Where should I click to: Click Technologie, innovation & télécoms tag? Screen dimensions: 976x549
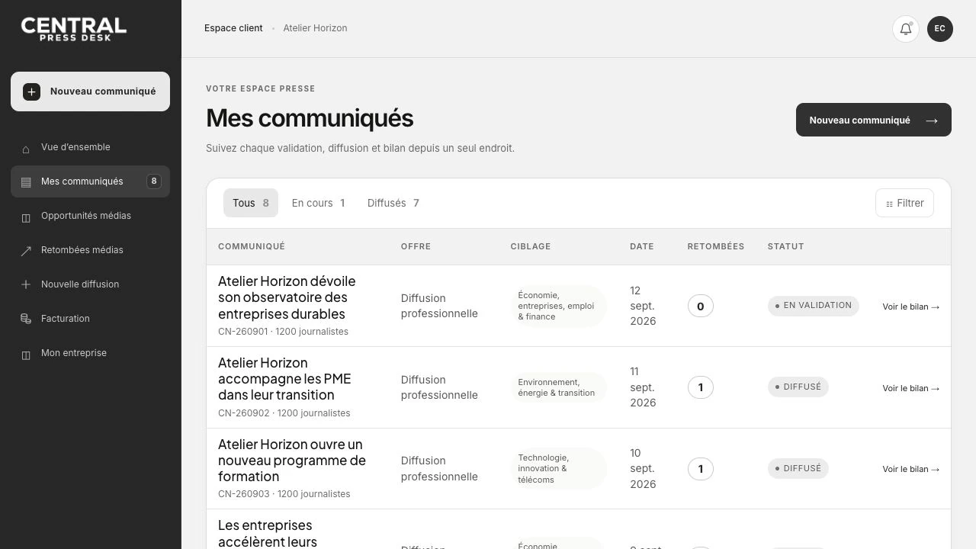[558, 469]
